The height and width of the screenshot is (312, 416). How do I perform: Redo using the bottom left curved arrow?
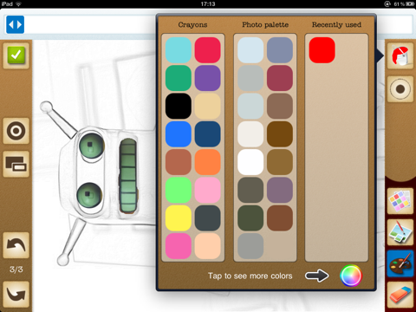point(16,295)
